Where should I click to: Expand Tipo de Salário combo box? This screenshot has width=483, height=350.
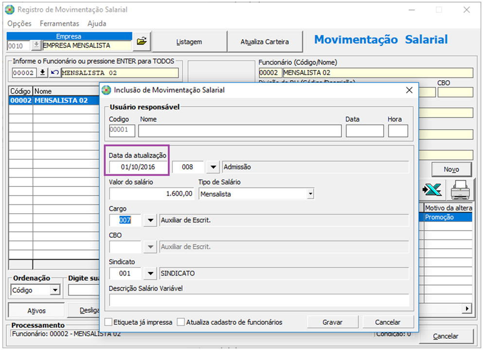tap(310, 194)
